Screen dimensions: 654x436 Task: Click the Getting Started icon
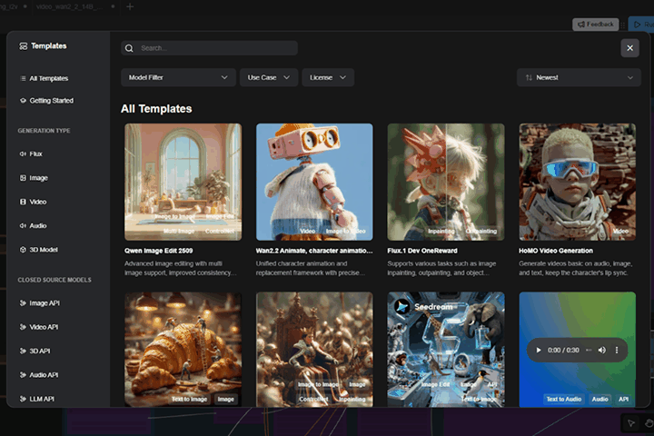[x=23, y=101]
